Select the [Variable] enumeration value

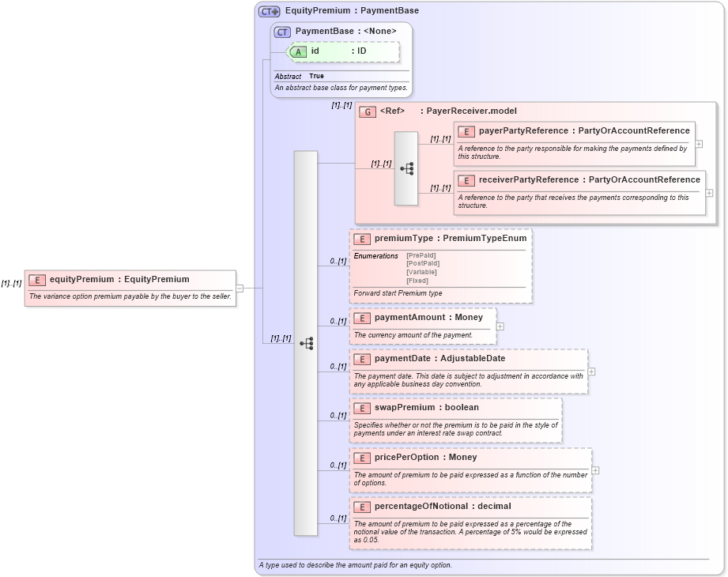tap(421, 272)
